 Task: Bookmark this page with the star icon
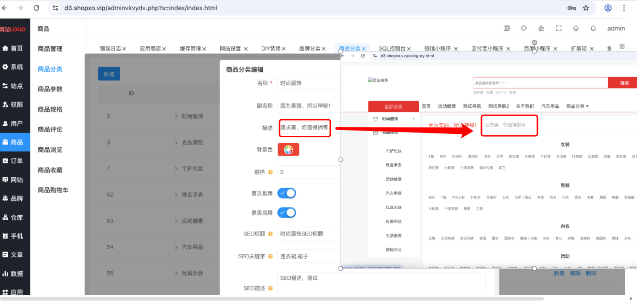click(x=586, y=8)
